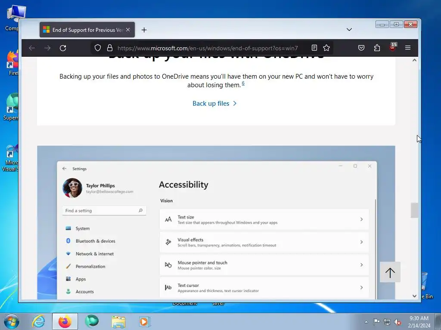Click the scrollbar up arrow

(414, 60)
